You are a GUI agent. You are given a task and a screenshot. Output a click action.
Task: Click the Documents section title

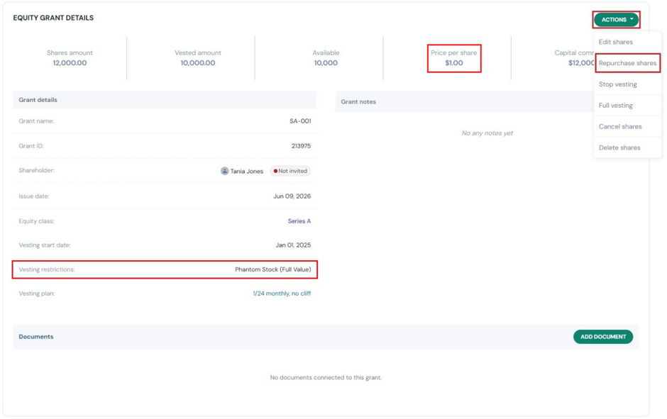point(36,337)
